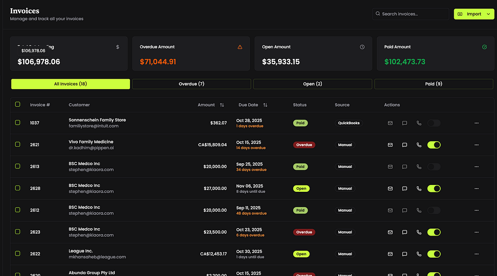Turn off the toggle for invoice 2628
Screen dimensions: 497x276
(434, 189)
